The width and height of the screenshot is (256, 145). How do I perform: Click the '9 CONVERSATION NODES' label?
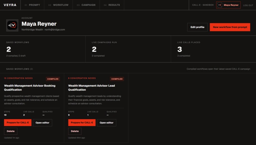82,78
